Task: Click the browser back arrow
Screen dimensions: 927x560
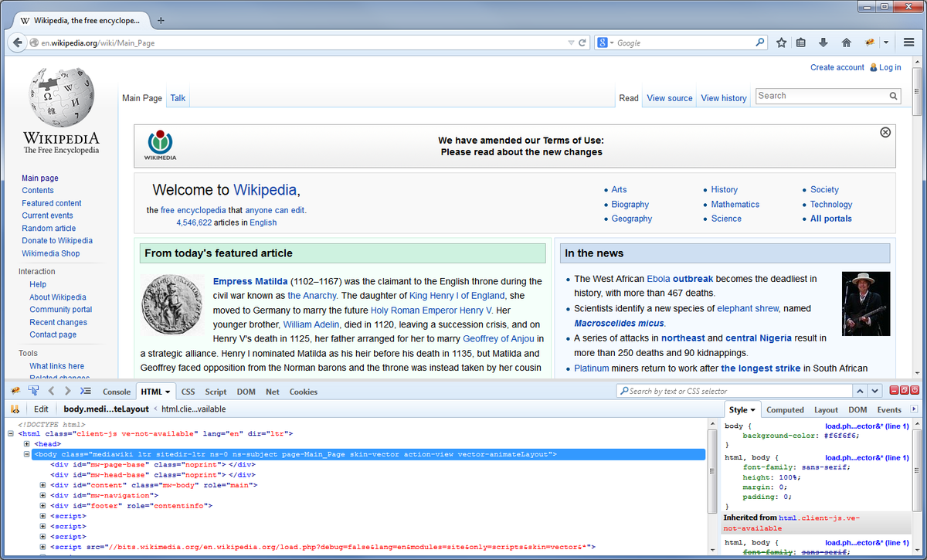Action: coord(17,42)
